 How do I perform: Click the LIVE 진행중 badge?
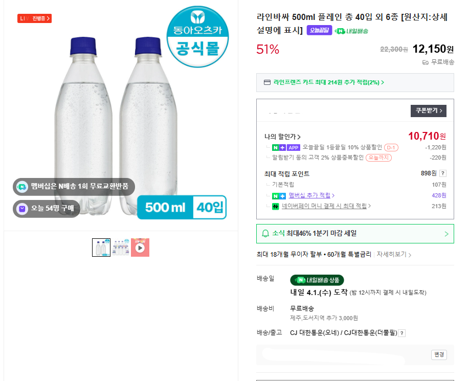tap(34, 19)
